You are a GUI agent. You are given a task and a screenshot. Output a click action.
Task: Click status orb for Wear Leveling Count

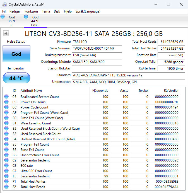(6, 123)
